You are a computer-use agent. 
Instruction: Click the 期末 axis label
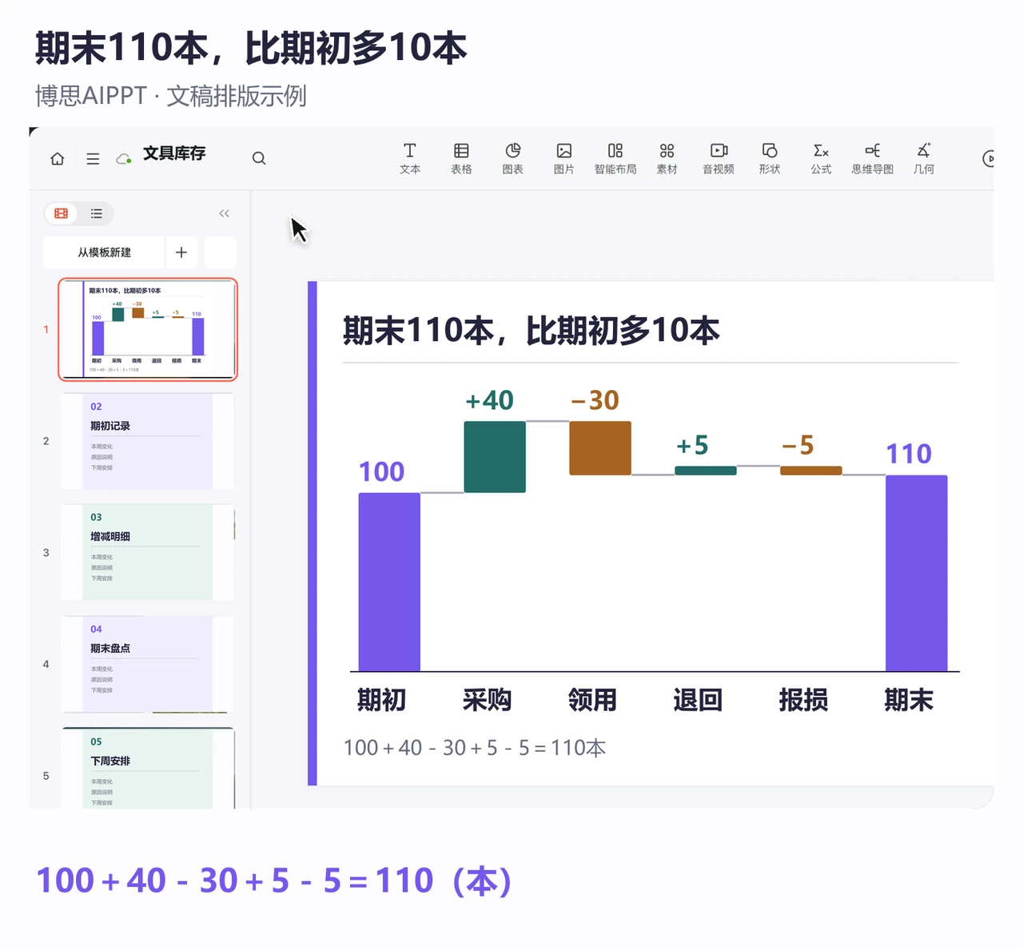909,700
